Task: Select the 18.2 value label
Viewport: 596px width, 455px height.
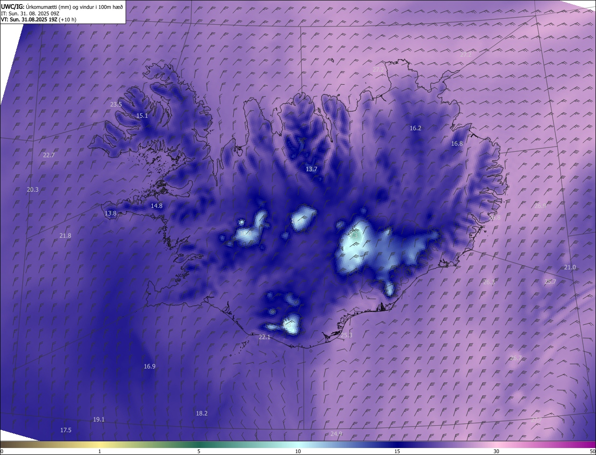Action: tap(202, 414)
